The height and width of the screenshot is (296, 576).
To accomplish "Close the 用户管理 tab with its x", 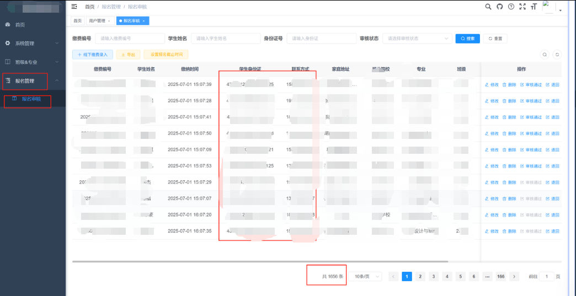I will click(109, 21).
